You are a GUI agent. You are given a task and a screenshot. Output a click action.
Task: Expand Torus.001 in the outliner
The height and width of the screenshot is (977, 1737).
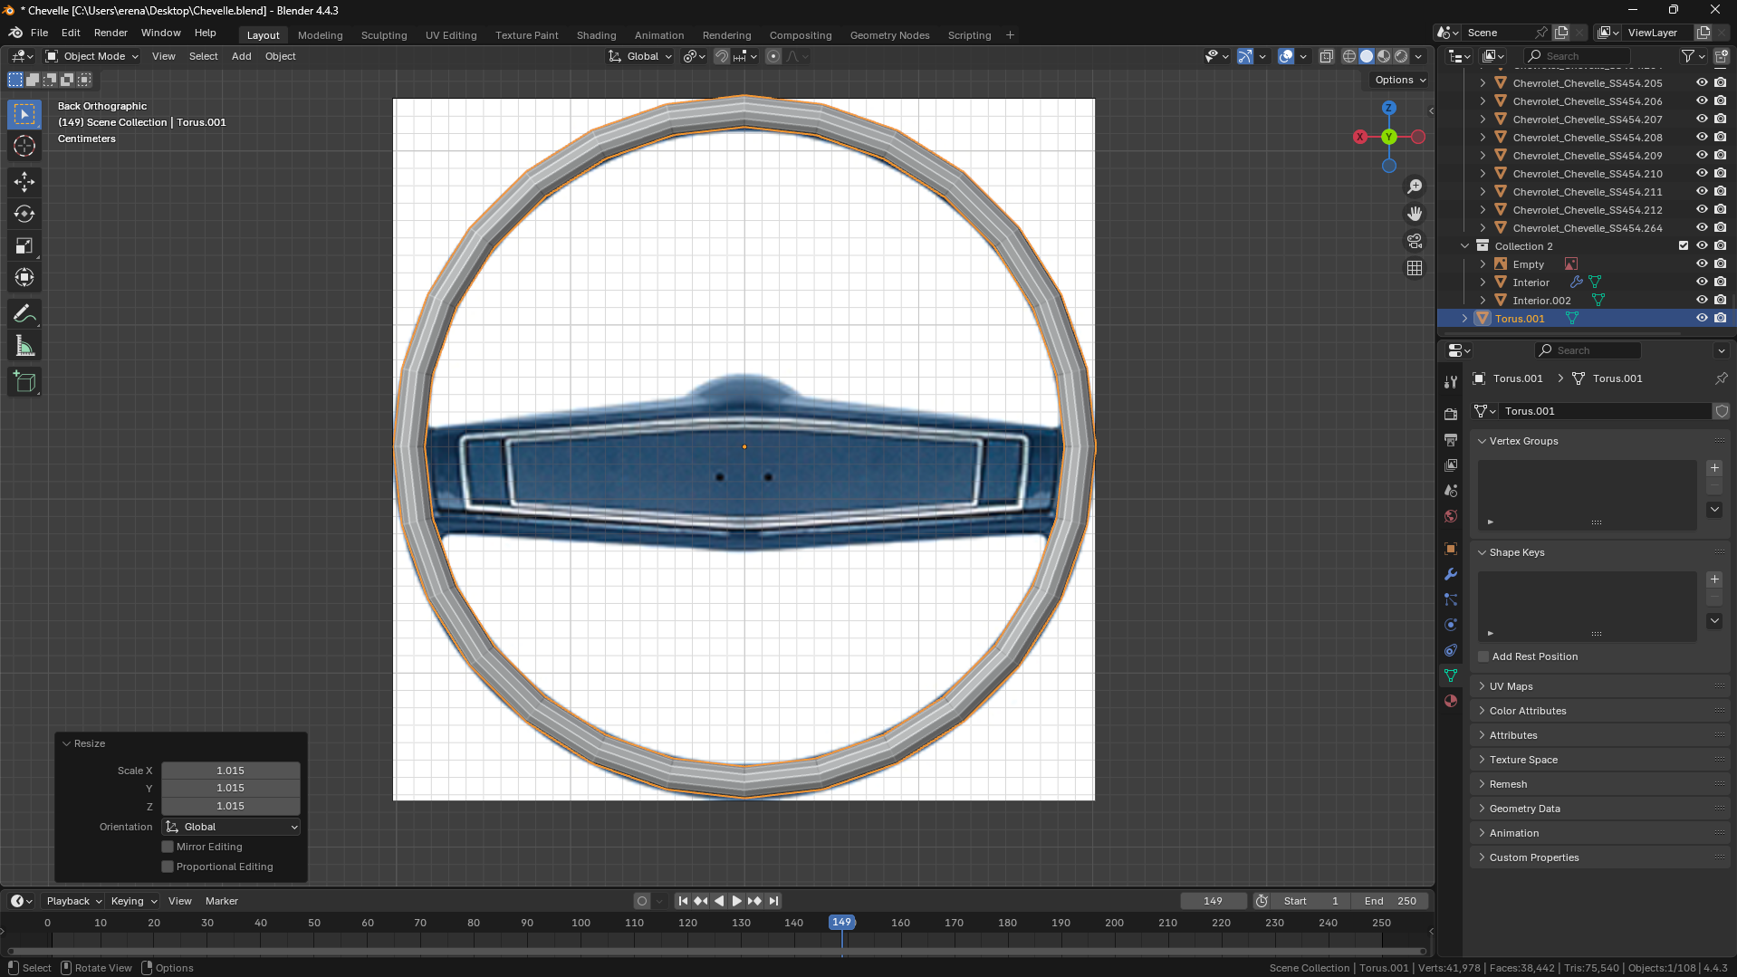click(1464, 318)
